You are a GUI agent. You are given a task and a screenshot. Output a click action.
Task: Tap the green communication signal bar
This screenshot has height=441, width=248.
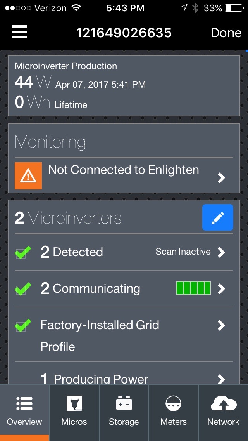[193, 288]
